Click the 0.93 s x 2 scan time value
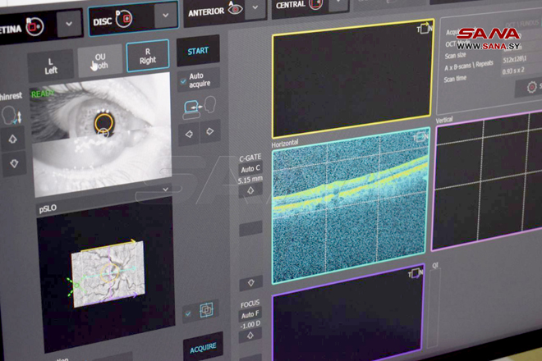 click(x=513, y=71)
